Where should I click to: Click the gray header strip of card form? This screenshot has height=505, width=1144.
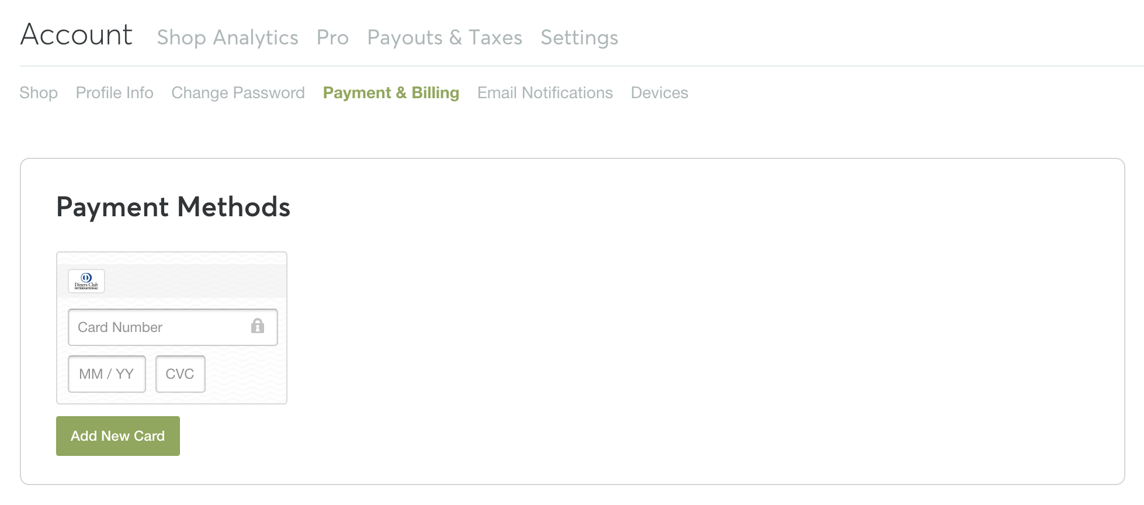pos(193,281)
